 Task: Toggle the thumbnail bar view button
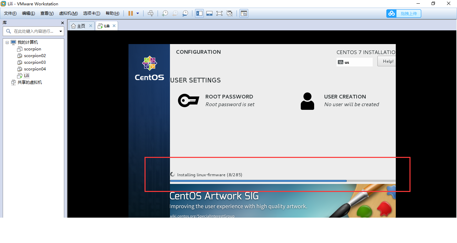coord(209,13)
